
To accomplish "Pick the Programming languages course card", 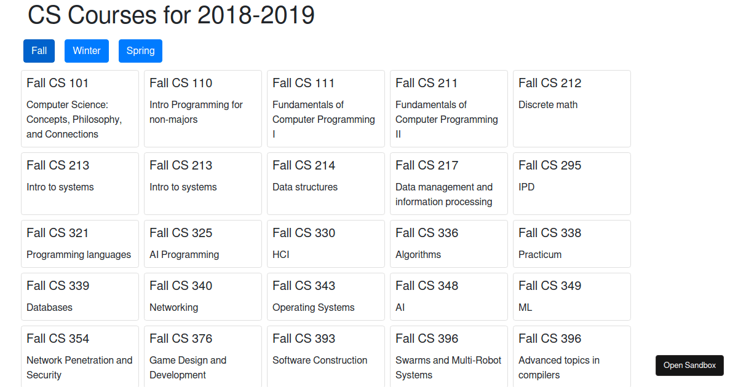I will coord(80,244).
